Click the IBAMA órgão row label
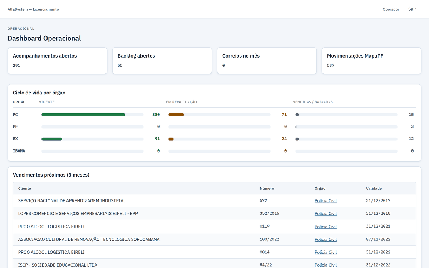The height and width of the screenshot is (268, 429). [x=19, y=151]
